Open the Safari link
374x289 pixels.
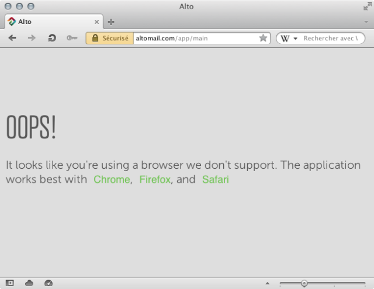216,179
